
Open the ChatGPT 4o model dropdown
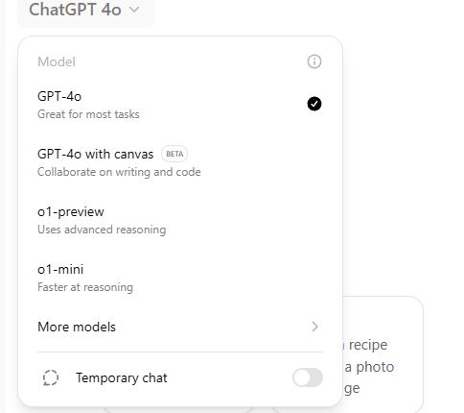(85, 11)
